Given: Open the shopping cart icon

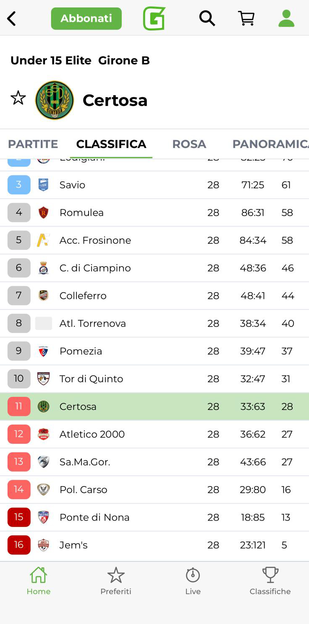Looking at the screenshot, I should click(246, 19).
